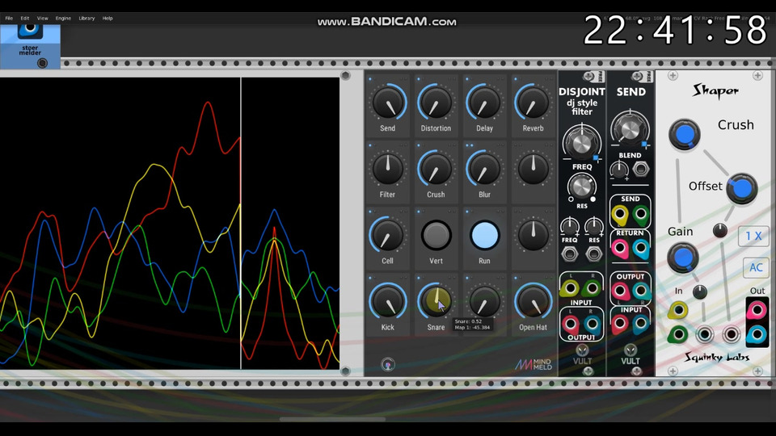Click the FREQ CV jack on Disjoint
The width and height of the screenshot is (776, 436).
coord(570,254)
